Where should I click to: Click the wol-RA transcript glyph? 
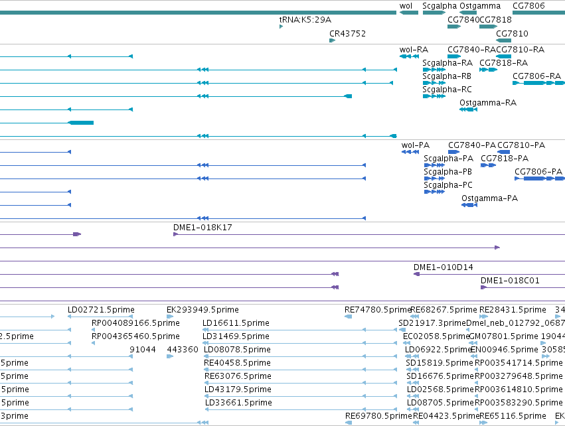click(x=410, y=56)
